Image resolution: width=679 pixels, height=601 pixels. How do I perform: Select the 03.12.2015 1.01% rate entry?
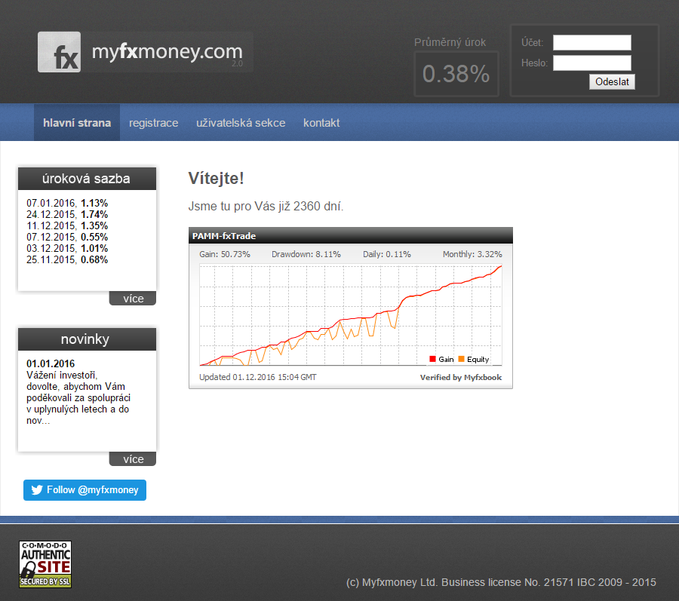click(x=67, y=248)
